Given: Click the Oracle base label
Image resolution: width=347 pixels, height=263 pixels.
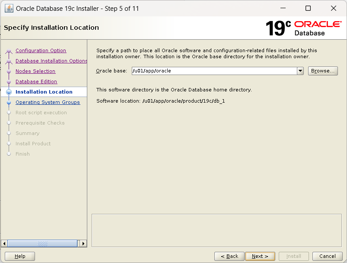Looking at the screenshot, I should coord(111,71).
